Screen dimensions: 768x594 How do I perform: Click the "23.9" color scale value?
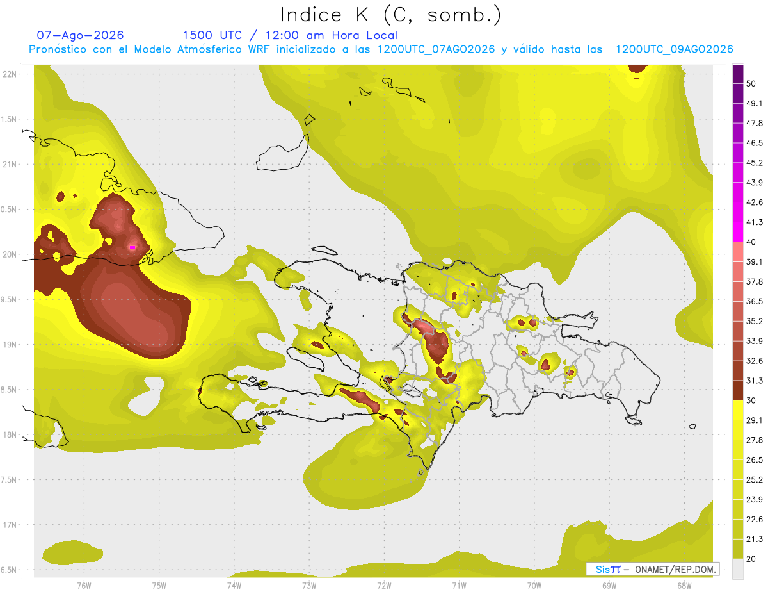(x=755, y=499)
